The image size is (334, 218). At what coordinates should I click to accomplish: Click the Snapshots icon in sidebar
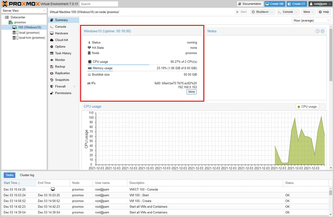tap(51, 80)
